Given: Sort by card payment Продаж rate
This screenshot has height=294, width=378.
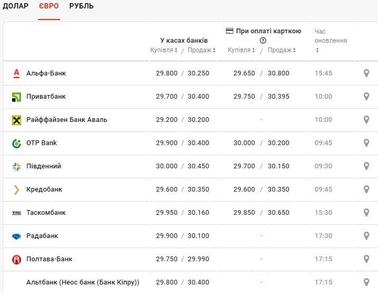Looking at the screenshot, I should click(282, 50).
